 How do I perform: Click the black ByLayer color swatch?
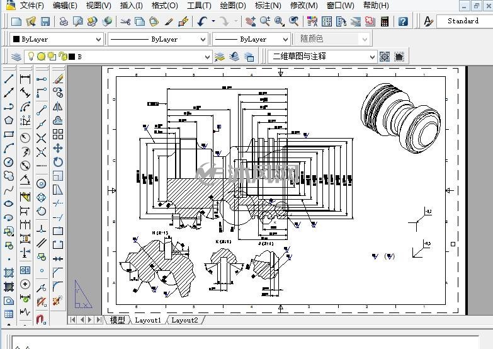pos(16,39)
